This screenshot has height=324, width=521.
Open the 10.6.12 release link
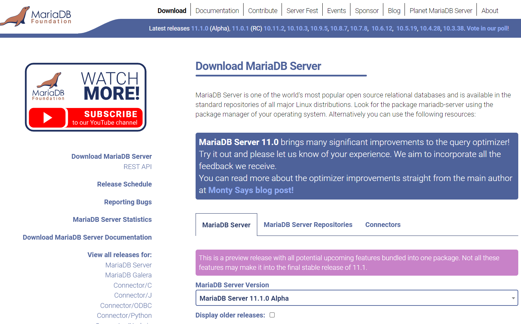[x=382, y=28]
